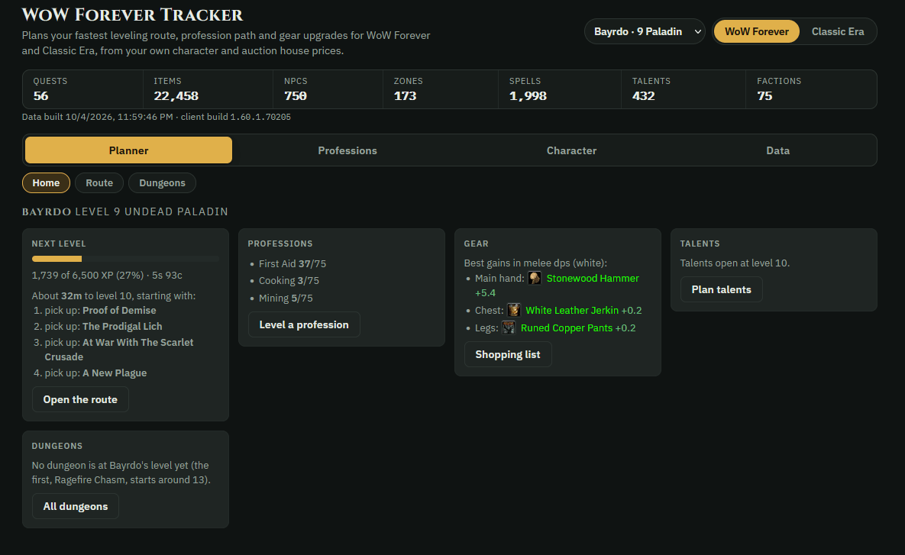This screenshot has width=905, height=555.
Task: Click the Level a profession button
Action: coord(304,324)
